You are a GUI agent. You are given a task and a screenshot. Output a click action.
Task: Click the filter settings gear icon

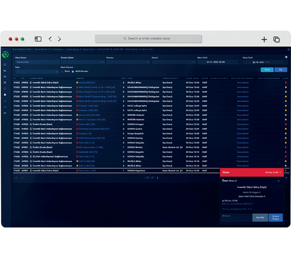[286, 57]
